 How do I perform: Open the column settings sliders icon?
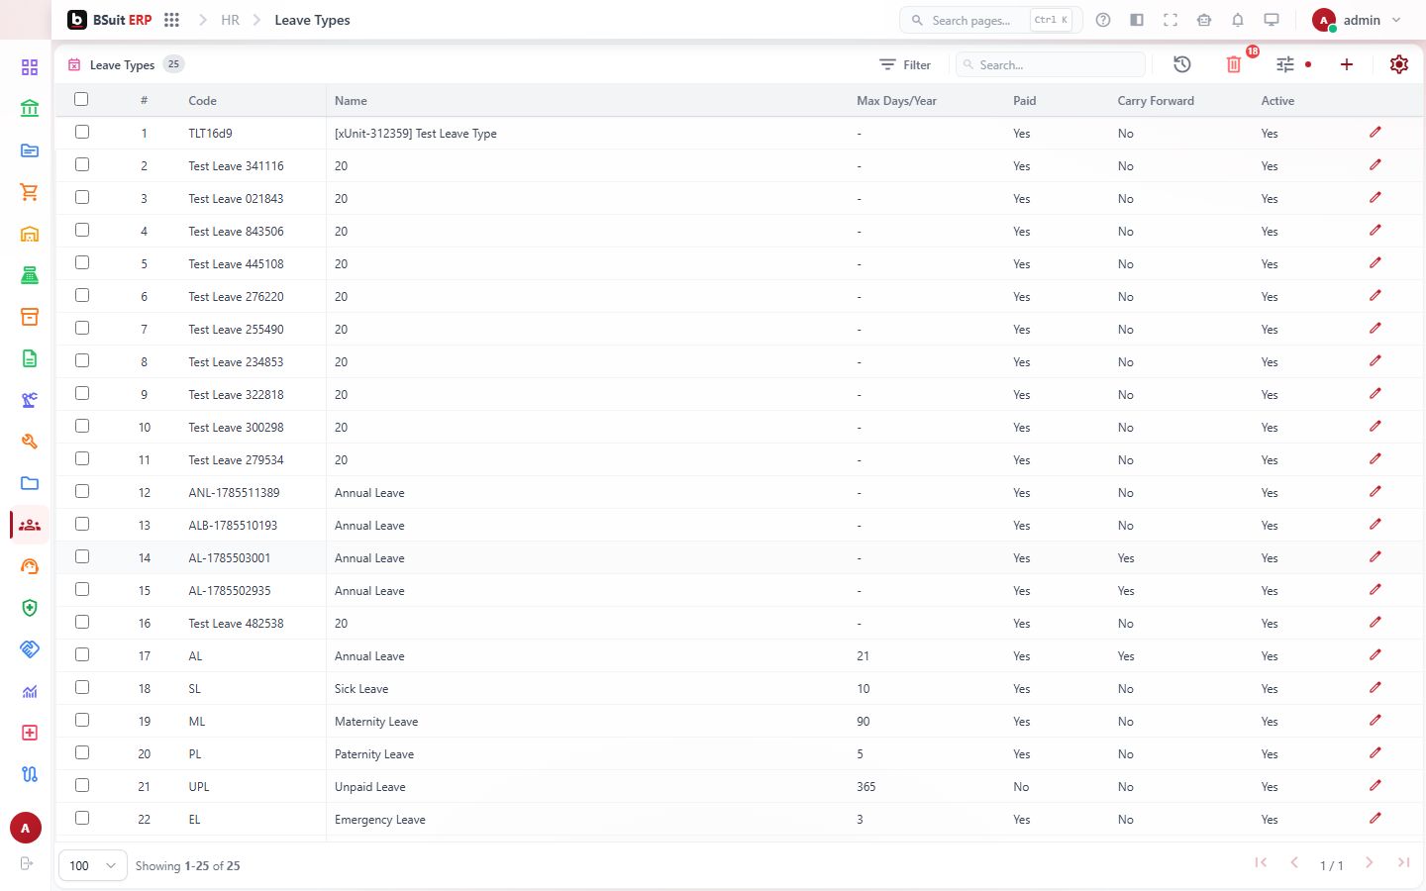[1285, 64]
